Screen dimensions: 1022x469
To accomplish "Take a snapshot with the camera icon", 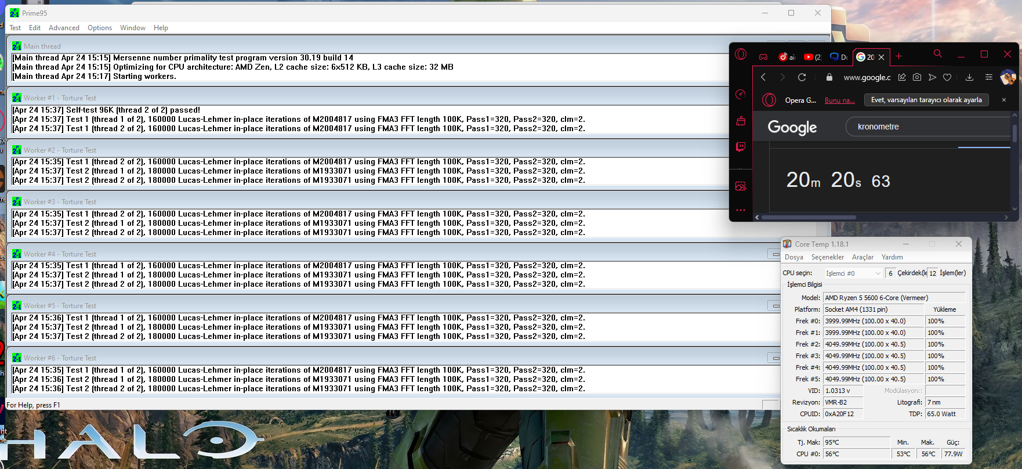I will (917, 77).
